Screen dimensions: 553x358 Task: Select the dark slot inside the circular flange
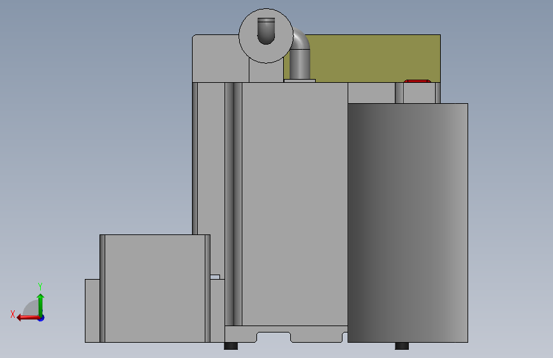click(x=266, y=31)
